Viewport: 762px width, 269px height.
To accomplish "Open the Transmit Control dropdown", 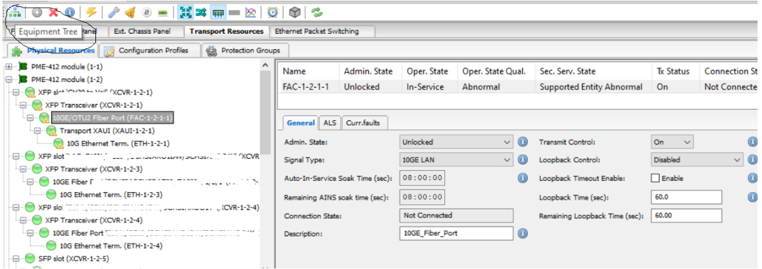I will coord(672,142).
